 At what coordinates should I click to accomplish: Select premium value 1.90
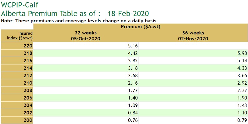[x=242, y=98]
